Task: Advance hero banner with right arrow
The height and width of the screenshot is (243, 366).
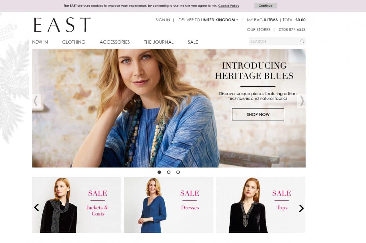Action: [302, 101]
